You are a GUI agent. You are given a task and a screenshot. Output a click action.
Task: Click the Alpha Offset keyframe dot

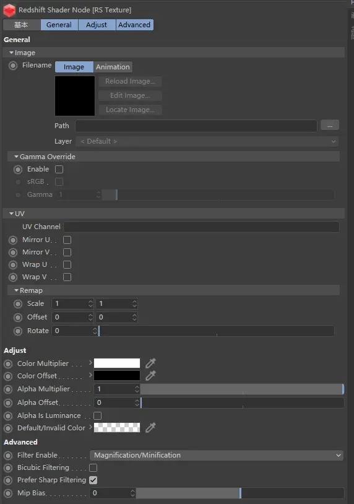[8, 402]
